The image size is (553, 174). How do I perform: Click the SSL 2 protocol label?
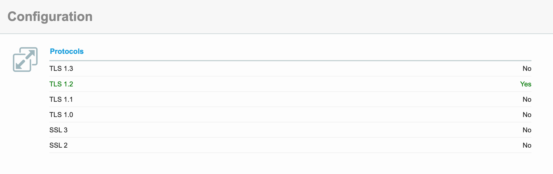point(58,145)
